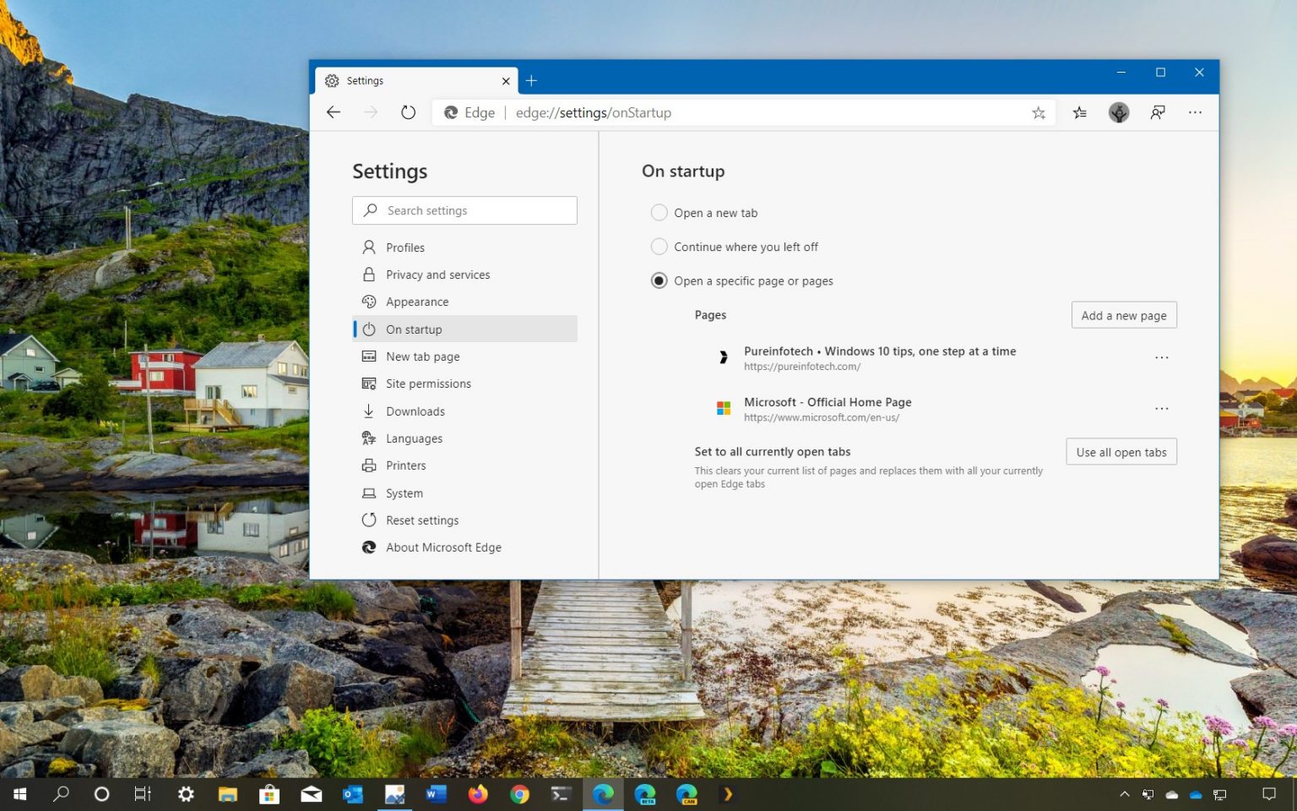Select "Open a specific page or pages"
1297x811 pixels.
pyautogui.click(x=659, y=280)
